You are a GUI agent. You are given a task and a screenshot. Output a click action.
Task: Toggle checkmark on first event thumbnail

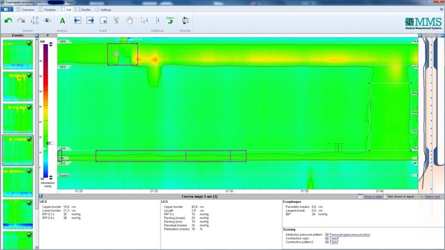tap(29, 43)
